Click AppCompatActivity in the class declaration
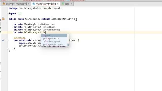 tap(62, 19)
